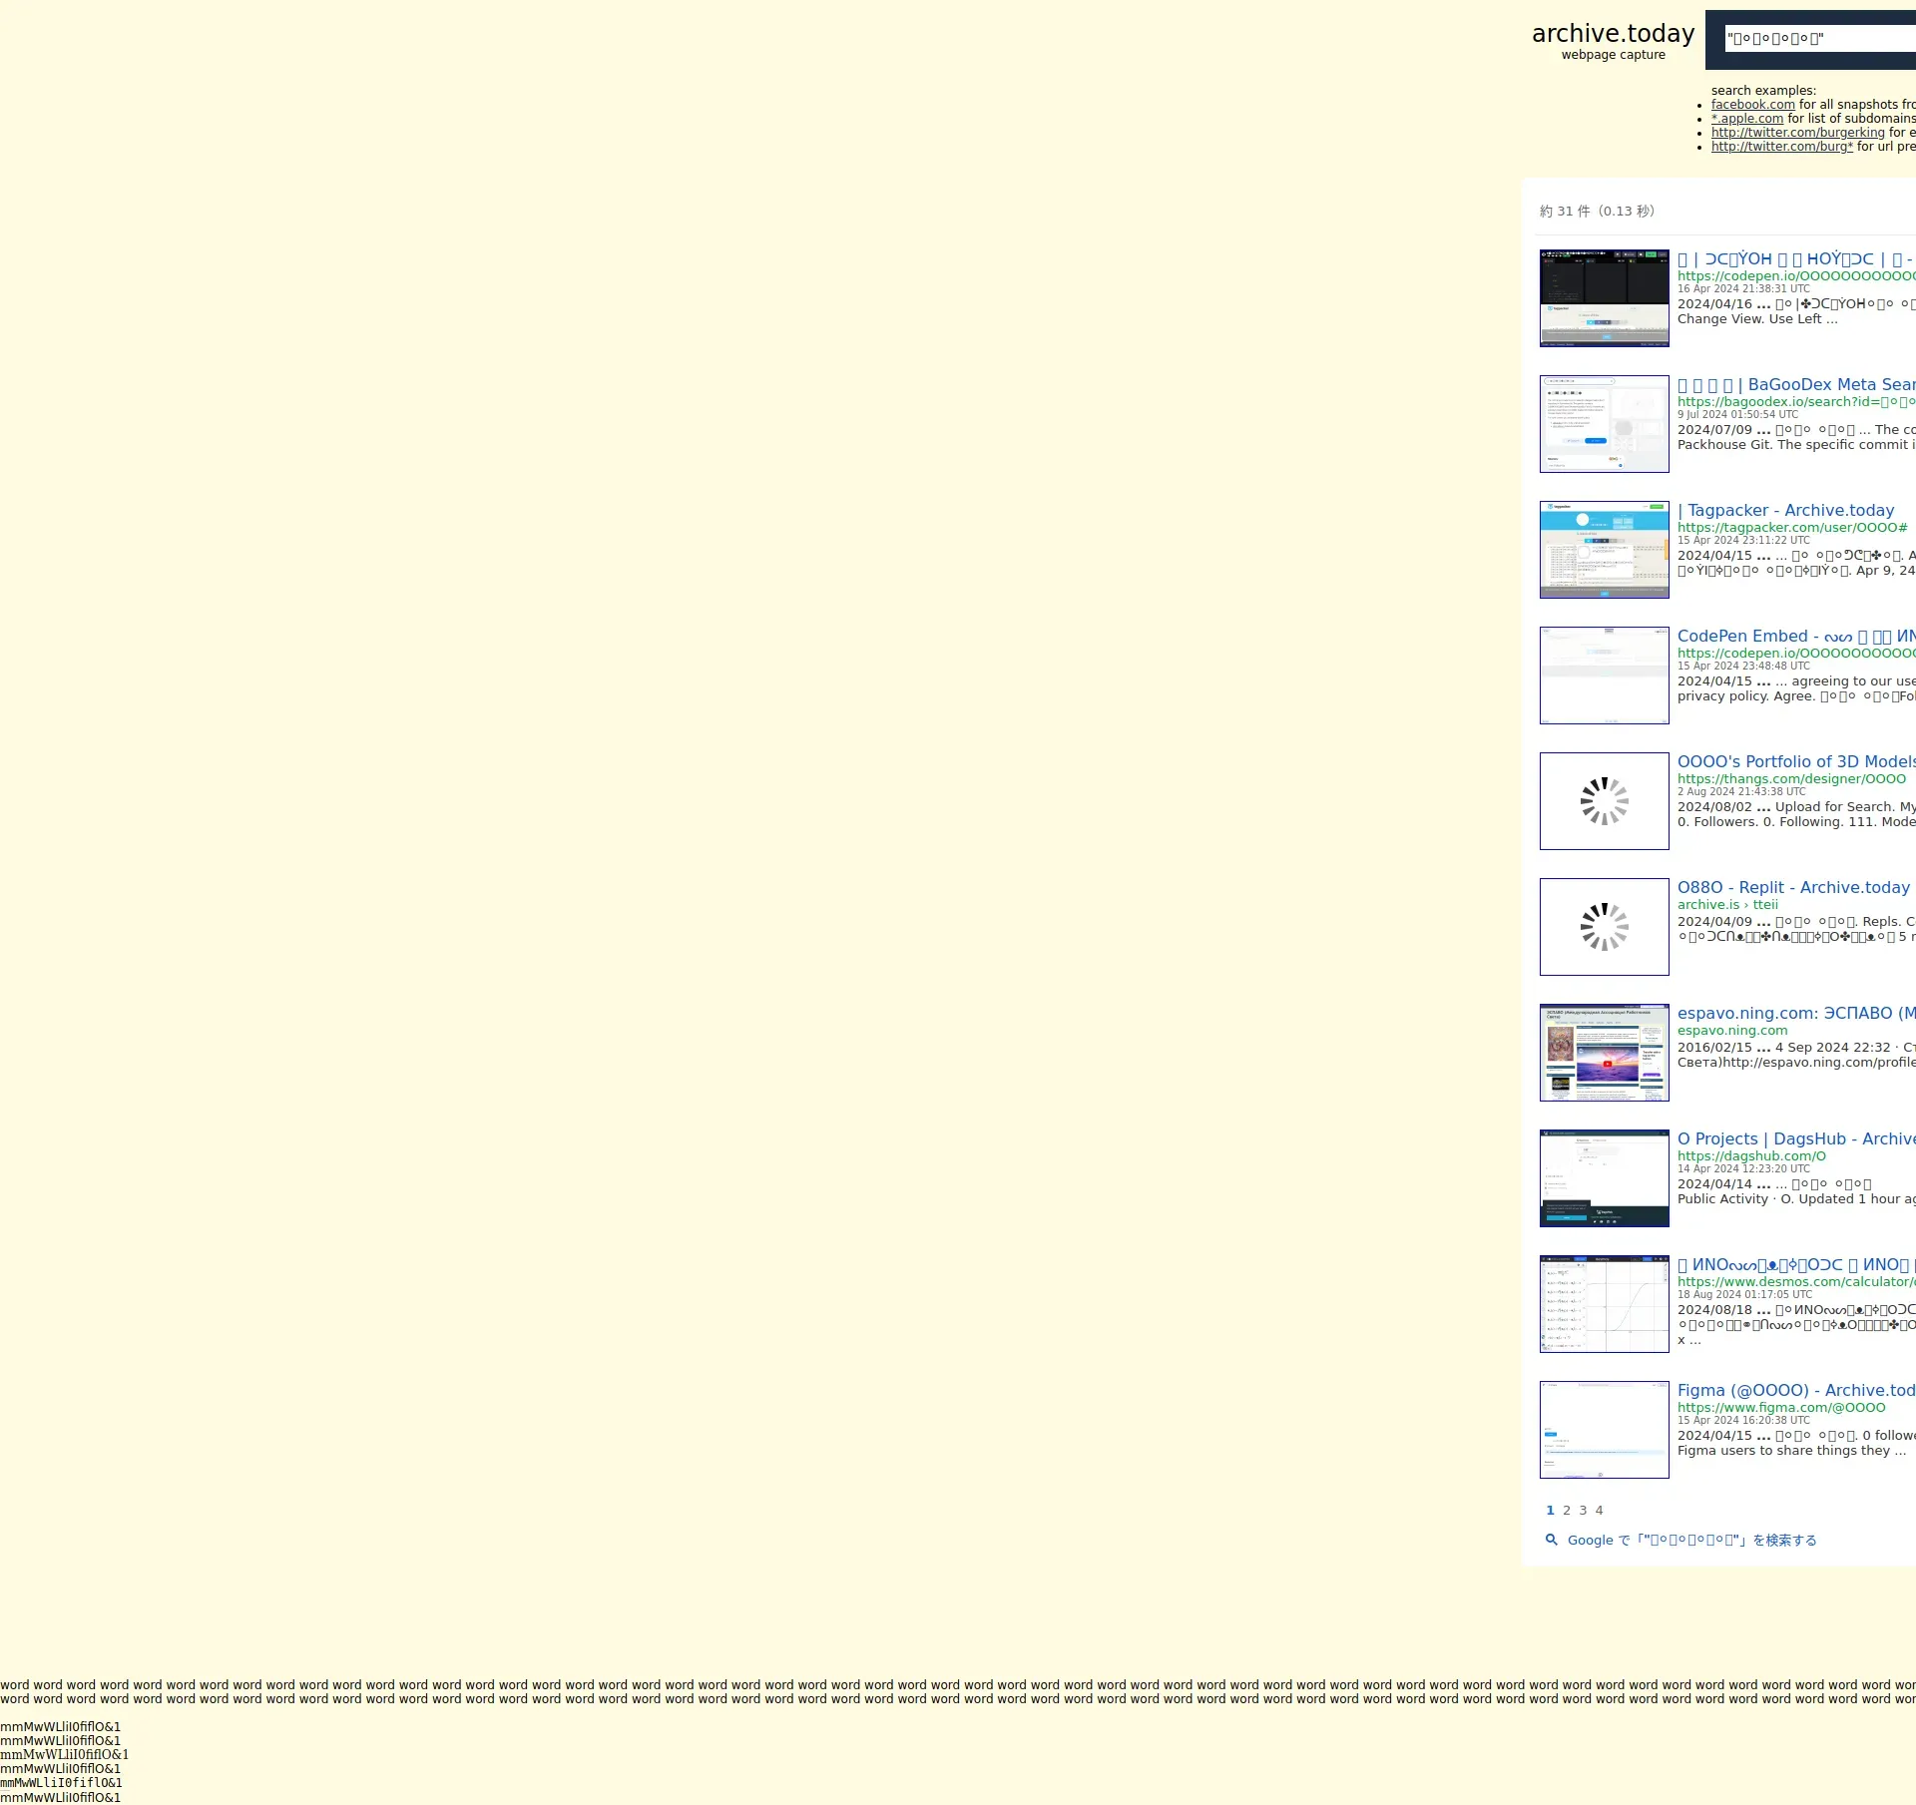Click loading thumbnail for OOOO's Portfolio

(x=1604, y=801)
